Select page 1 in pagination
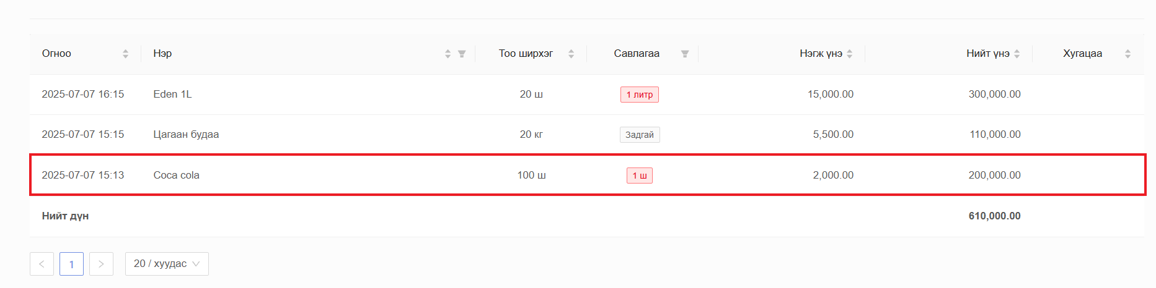The image size is (1156, 288). tap(71, 264)
